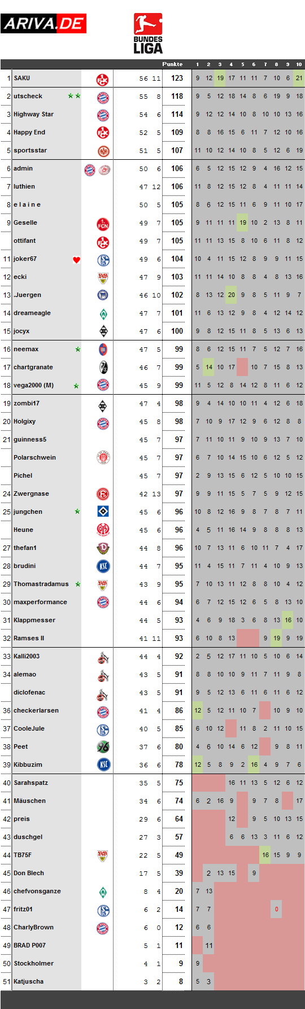This screenshot has height=1009, width=305.
Task: Click total points 123 of SAKU
Action: (x=177, y=78)
